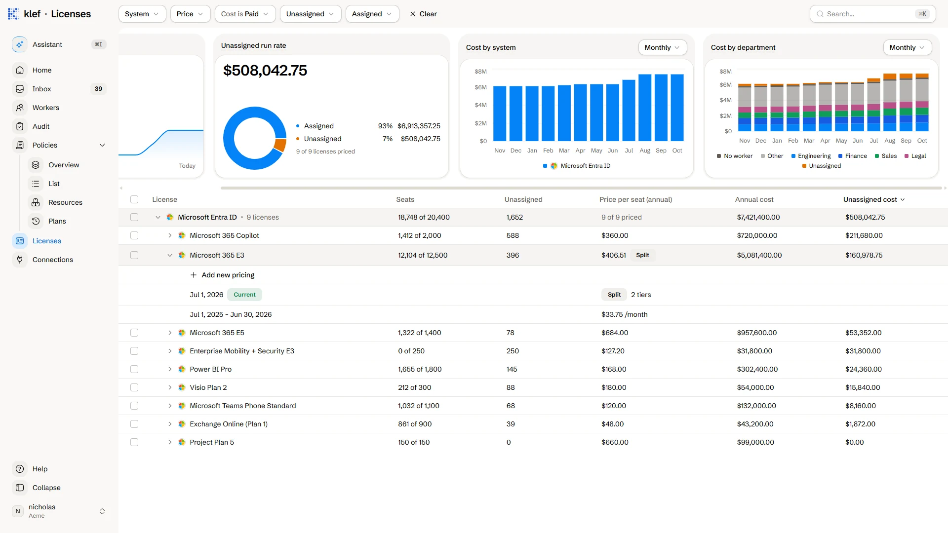Click the Help question mark icon
The height and width of the screenshot is (533, 948).
[x=20, y=469]
